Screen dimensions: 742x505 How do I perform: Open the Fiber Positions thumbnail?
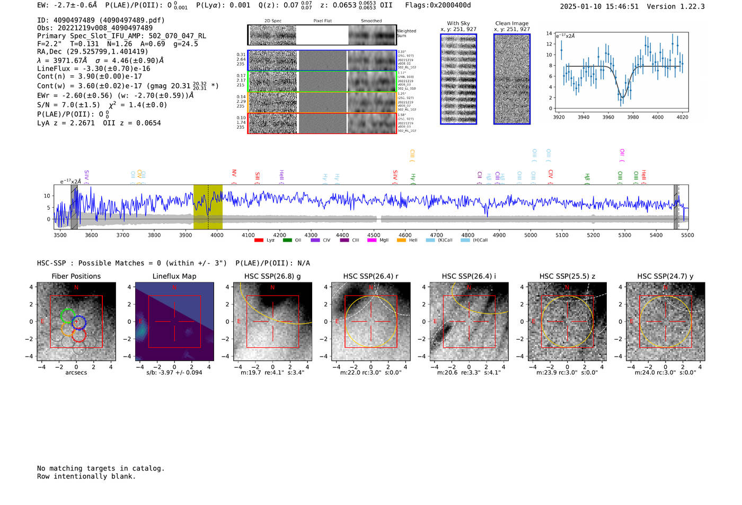[x=76, y=322]
